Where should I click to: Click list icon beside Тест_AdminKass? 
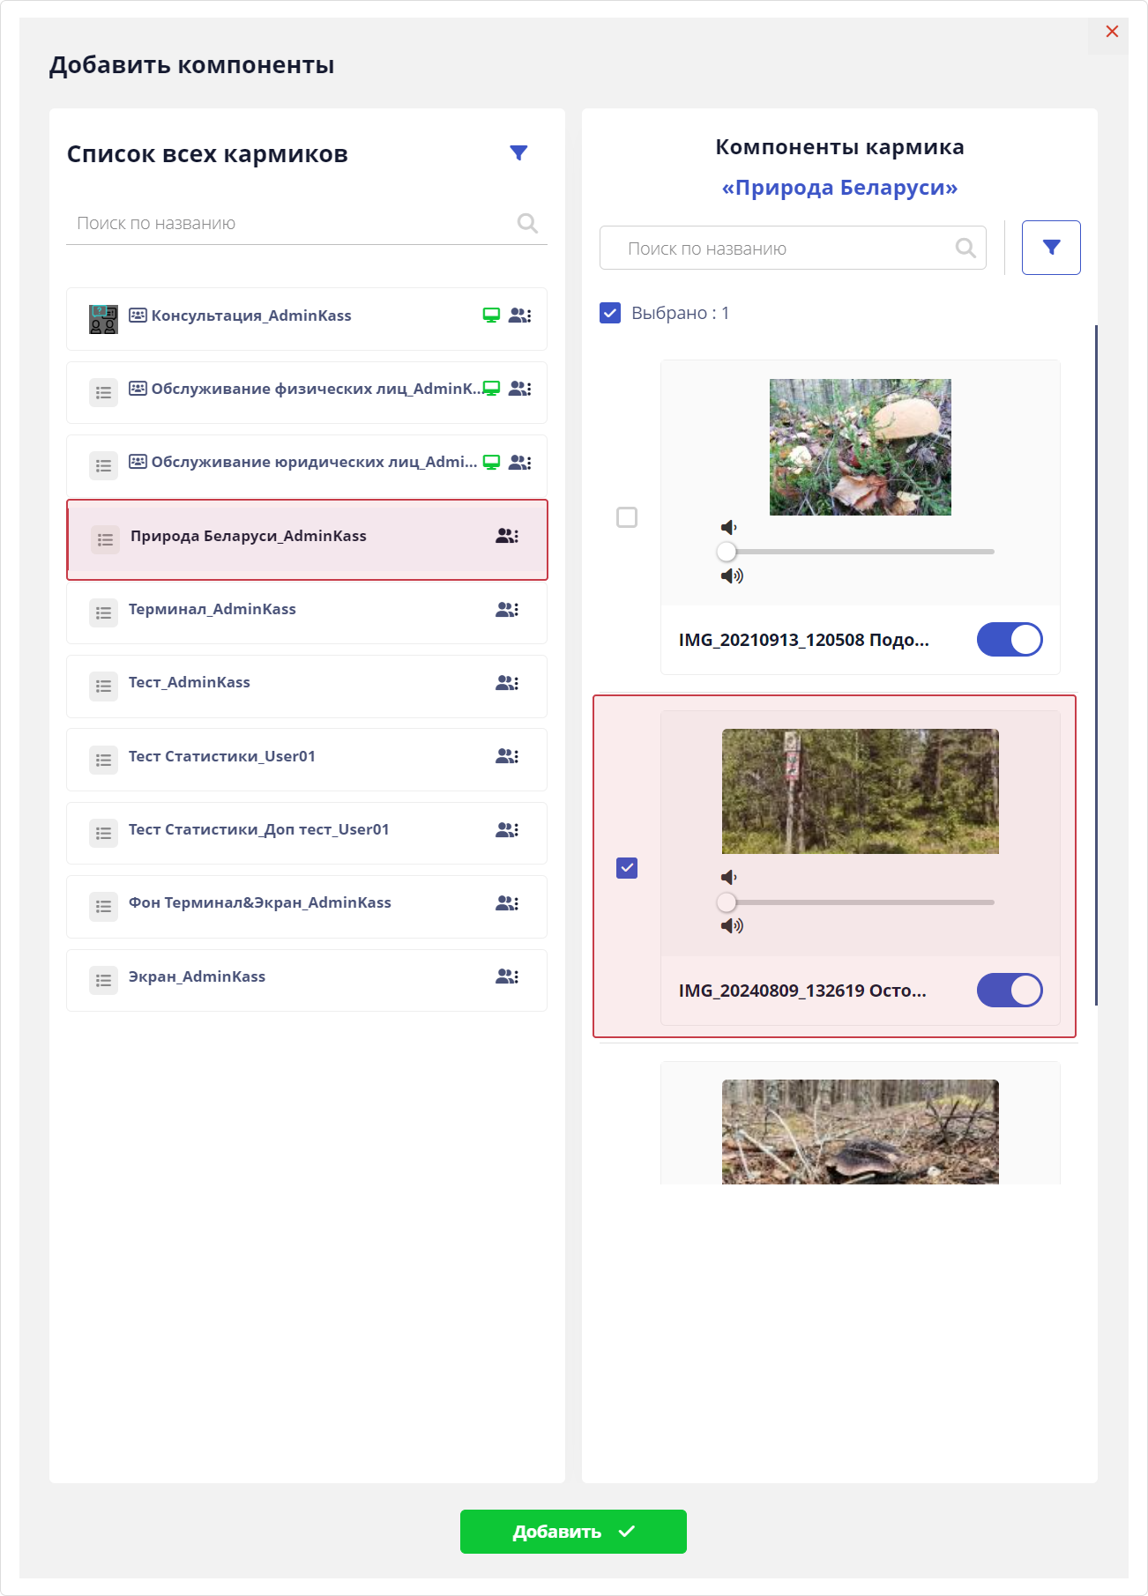[104, 686]
